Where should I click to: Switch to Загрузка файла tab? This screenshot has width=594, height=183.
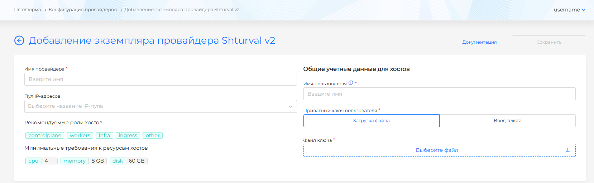pyautogui.click(x=371, y=121)
